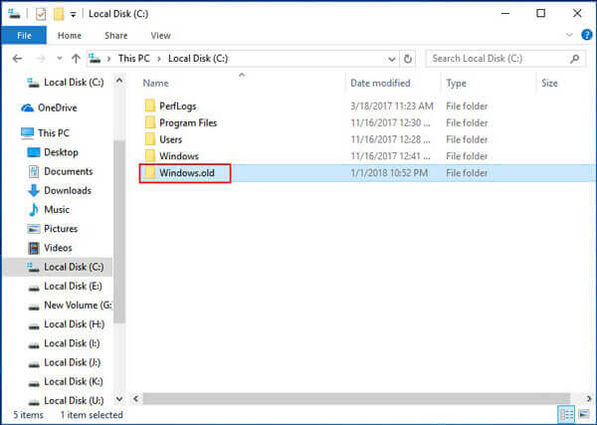Click the New folder quick access icon
This screenshot has height=425, width=597.
[x=59, y=14]
